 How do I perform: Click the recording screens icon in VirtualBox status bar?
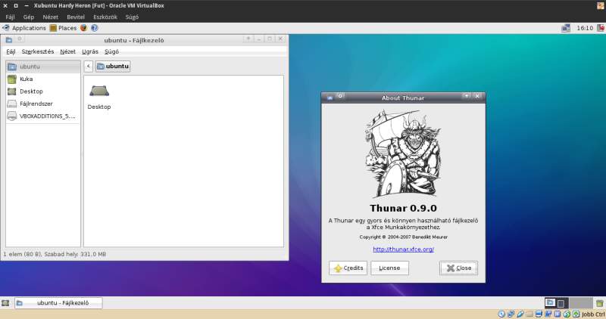click(x=548, y=314)
